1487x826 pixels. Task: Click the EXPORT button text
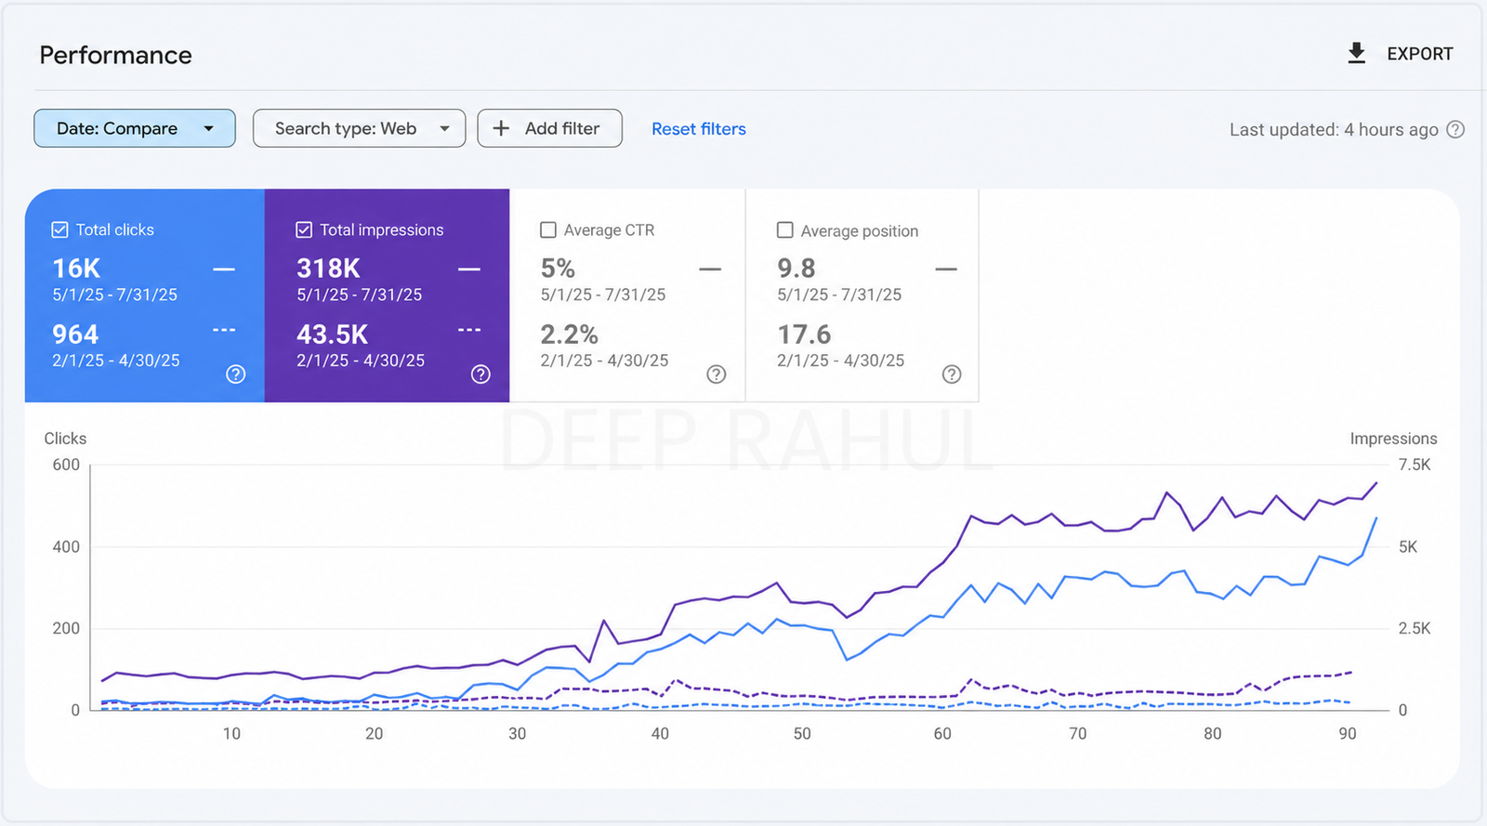coord(1419,54)
